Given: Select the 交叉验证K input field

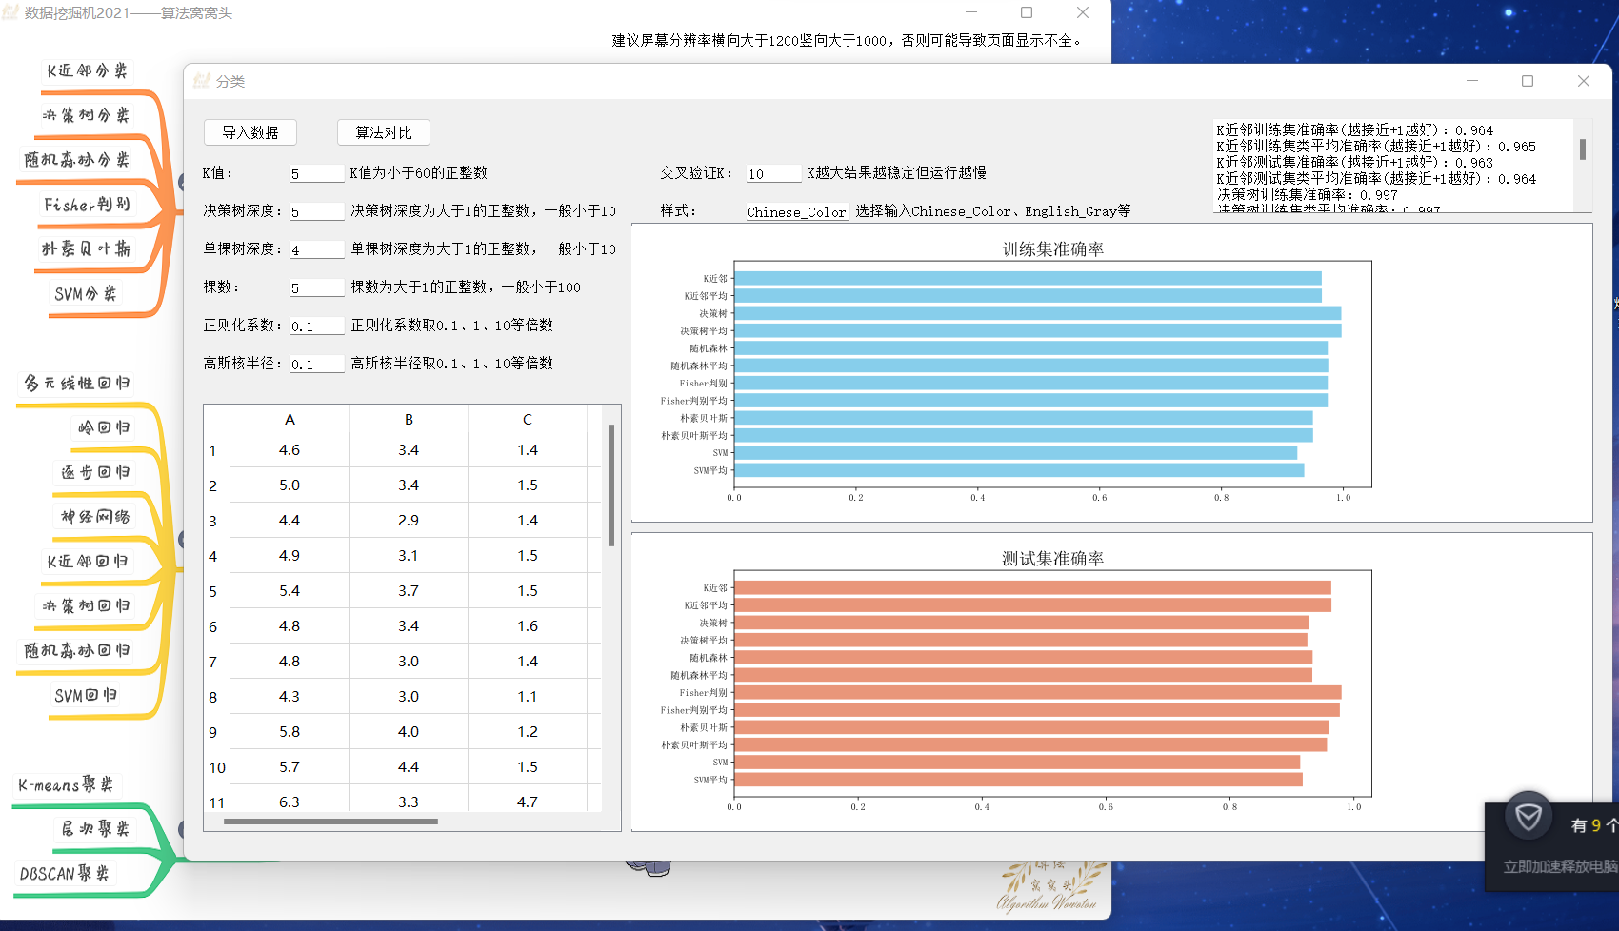Looking at the screenshot, I should 773,173.
